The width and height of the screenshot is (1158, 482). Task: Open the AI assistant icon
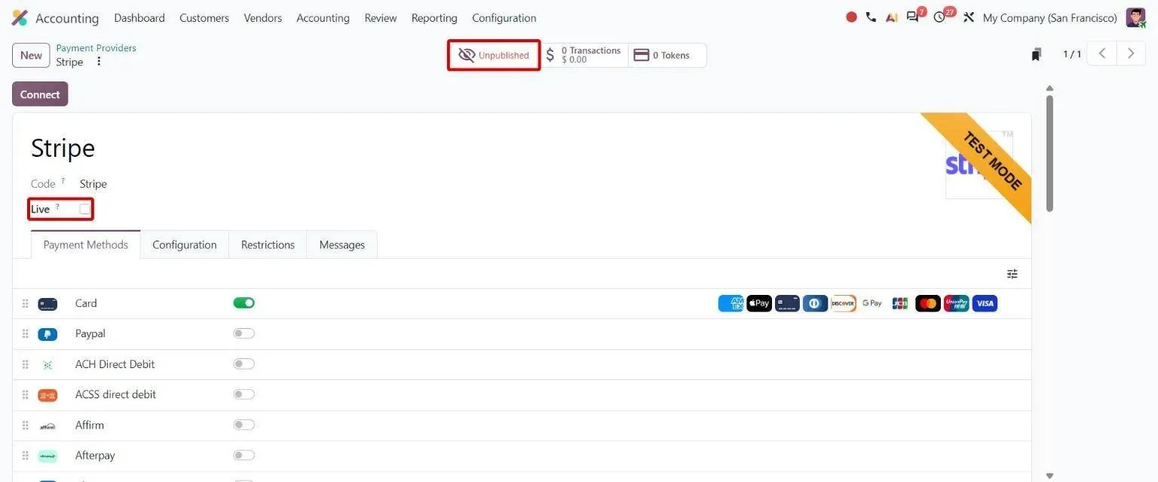[891, 17]
